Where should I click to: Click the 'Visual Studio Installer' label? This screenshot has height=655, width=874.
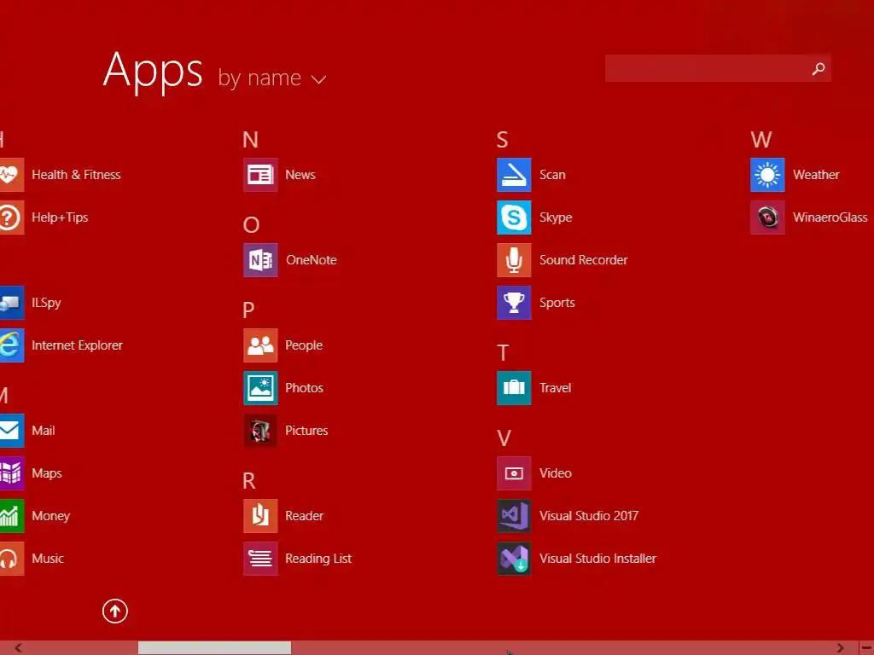597,558
